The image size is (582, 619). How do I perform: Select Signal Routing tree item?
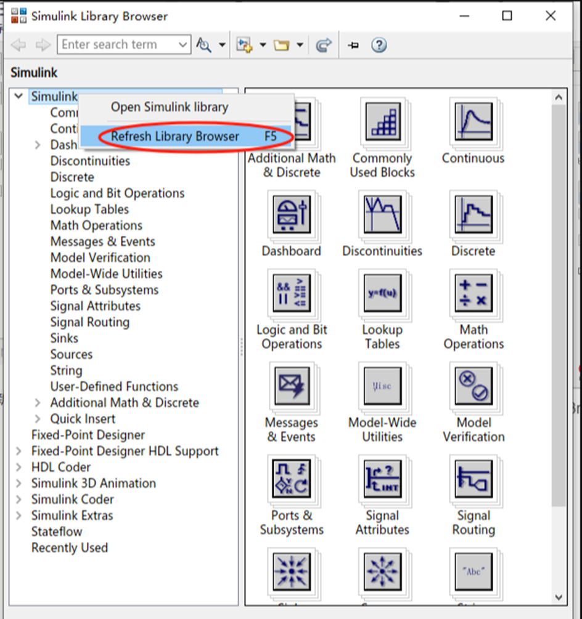(x=89, y=323)
